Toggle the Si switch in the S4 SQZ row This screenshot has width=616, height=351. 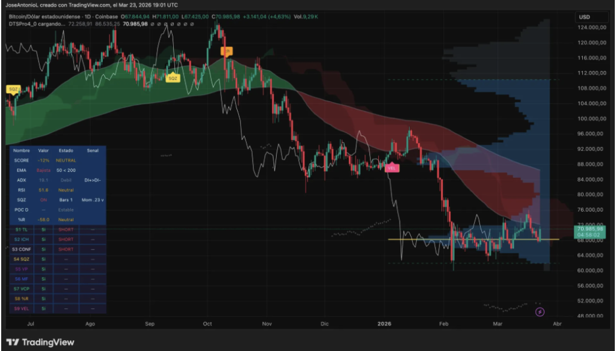click(44, 259)
